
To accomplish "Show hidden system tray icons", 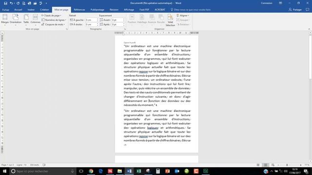I will [272, 171].
